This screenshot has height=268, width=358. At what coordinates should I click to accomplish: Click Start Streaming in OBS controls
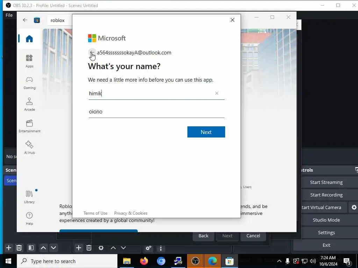pos(326,182)
